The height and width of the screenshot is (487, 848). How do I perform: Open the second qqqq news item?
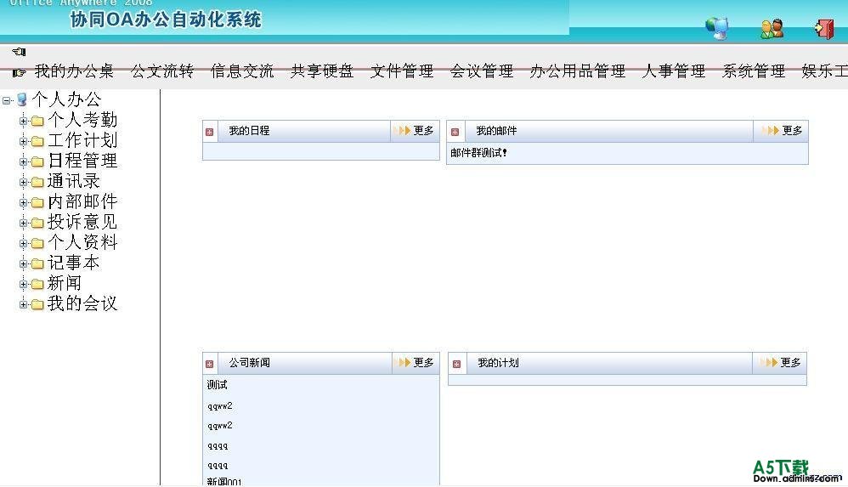tap(218, 466)
